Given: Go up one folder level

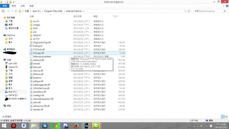Looking at the screenshot, I should [x=16, y=11].
